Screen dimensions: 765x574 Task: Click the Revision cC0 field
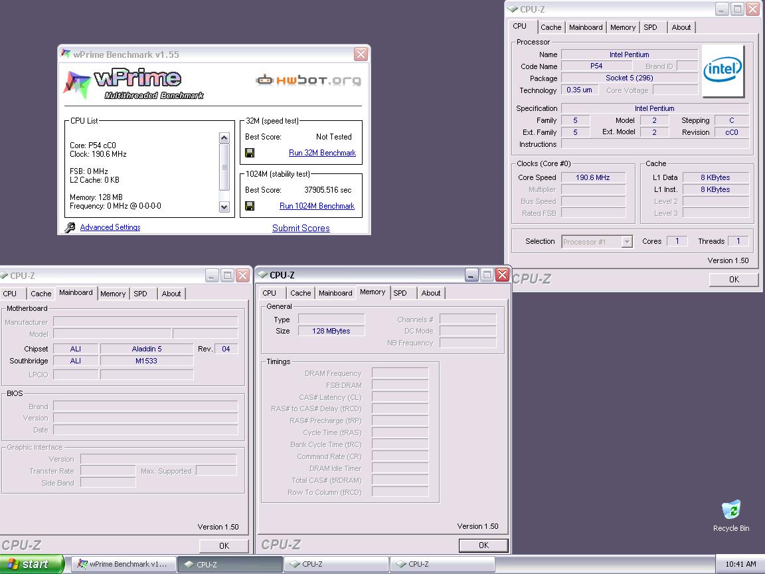pyautogui.click(x=731, y=132)
